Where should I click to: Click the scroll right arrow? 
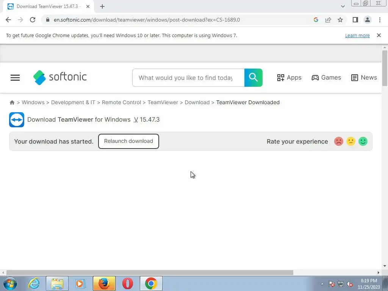[379, 273]
